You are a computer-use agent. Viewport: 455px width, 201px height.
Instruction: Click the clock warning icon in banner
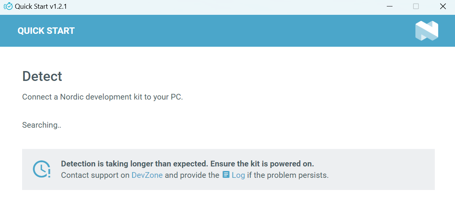[42, 169]
